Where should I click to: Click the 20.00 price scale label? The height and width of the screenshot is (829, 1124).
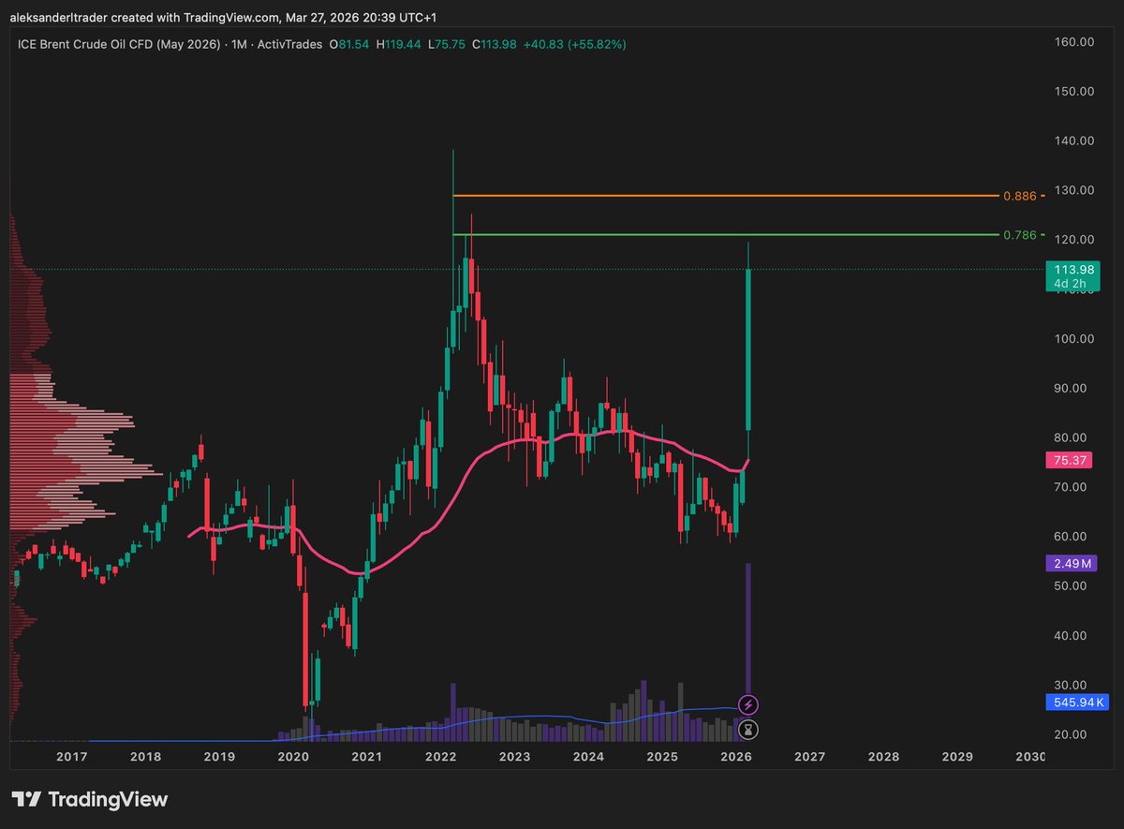1072,734
